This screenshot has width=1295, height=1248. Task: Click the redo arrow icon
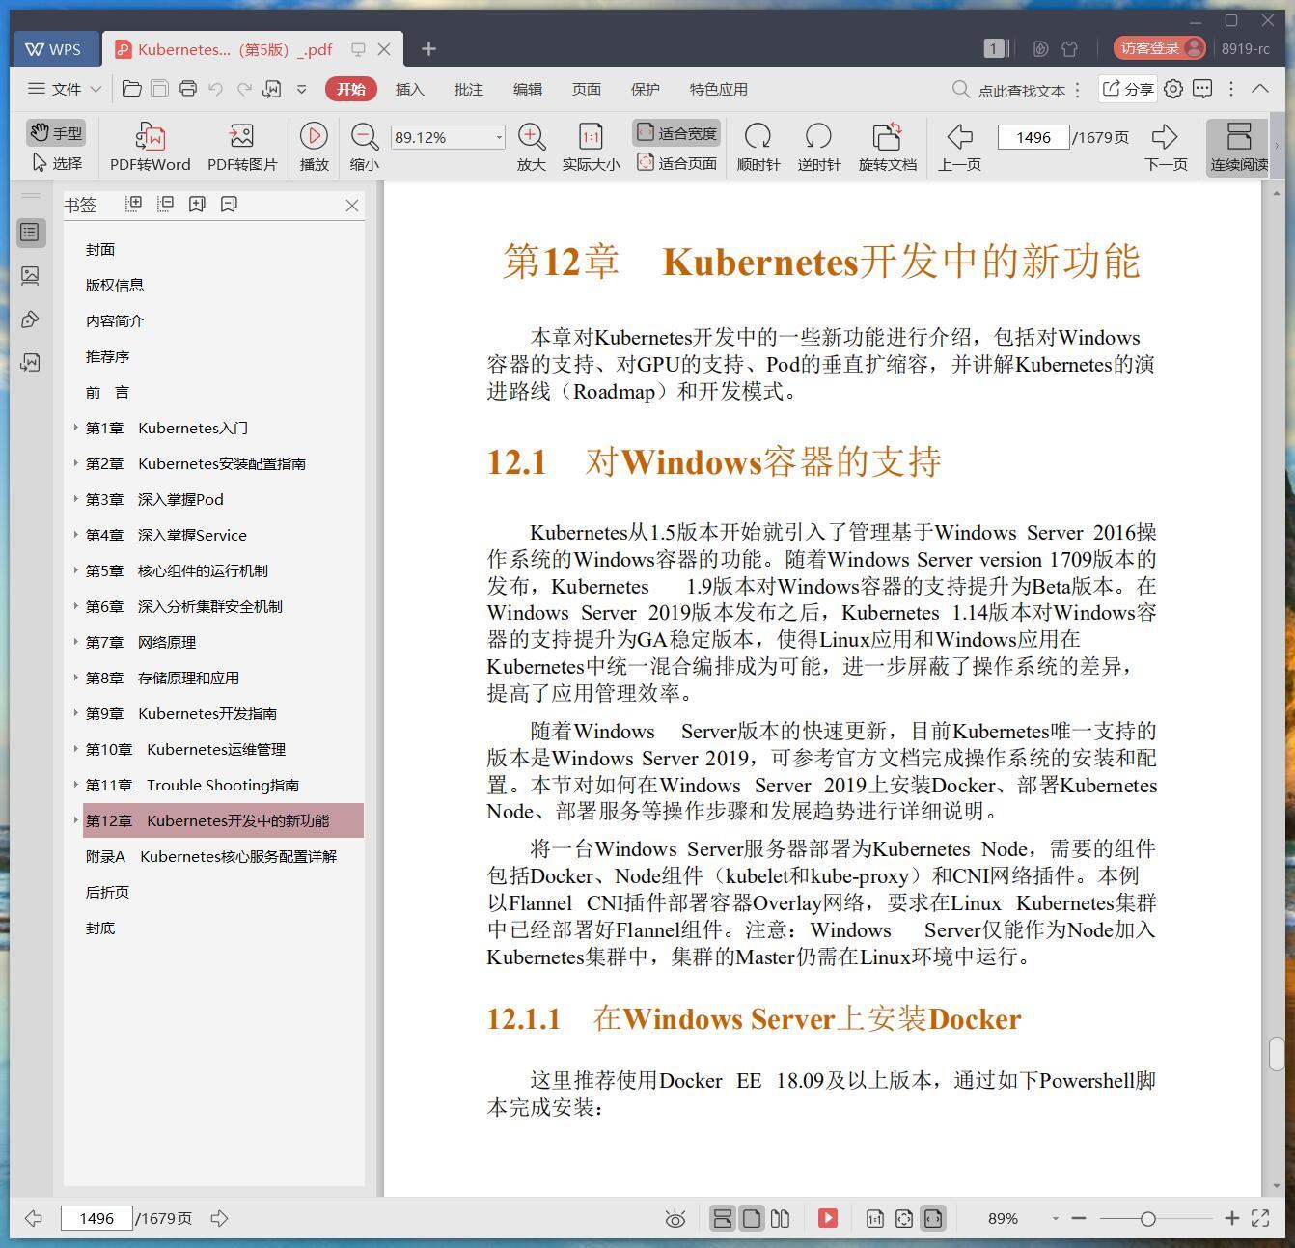tap(244, 89)
